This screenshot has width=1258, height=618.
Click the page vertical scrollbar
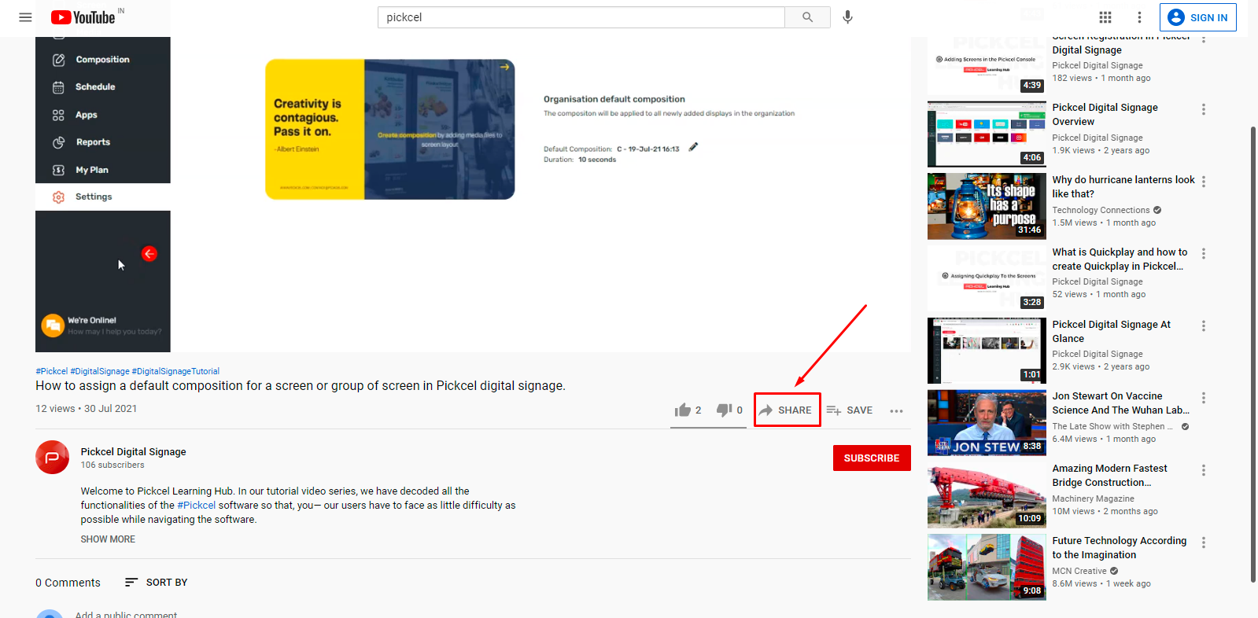pyautogui.click(x=1253, y=354)
